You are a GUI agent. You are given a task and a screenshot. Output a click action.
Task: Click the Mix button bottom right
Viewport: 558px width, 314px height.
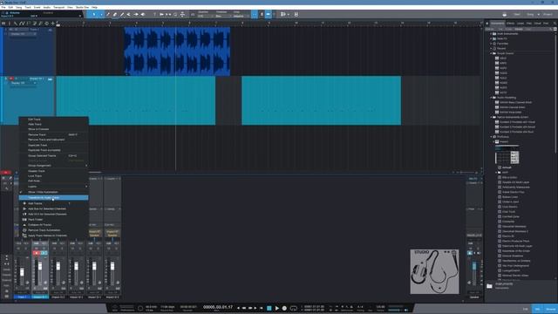pos(537,309)
